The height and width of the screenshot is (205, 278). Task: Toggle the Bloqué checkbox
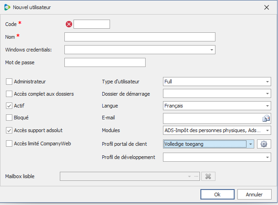9,118
